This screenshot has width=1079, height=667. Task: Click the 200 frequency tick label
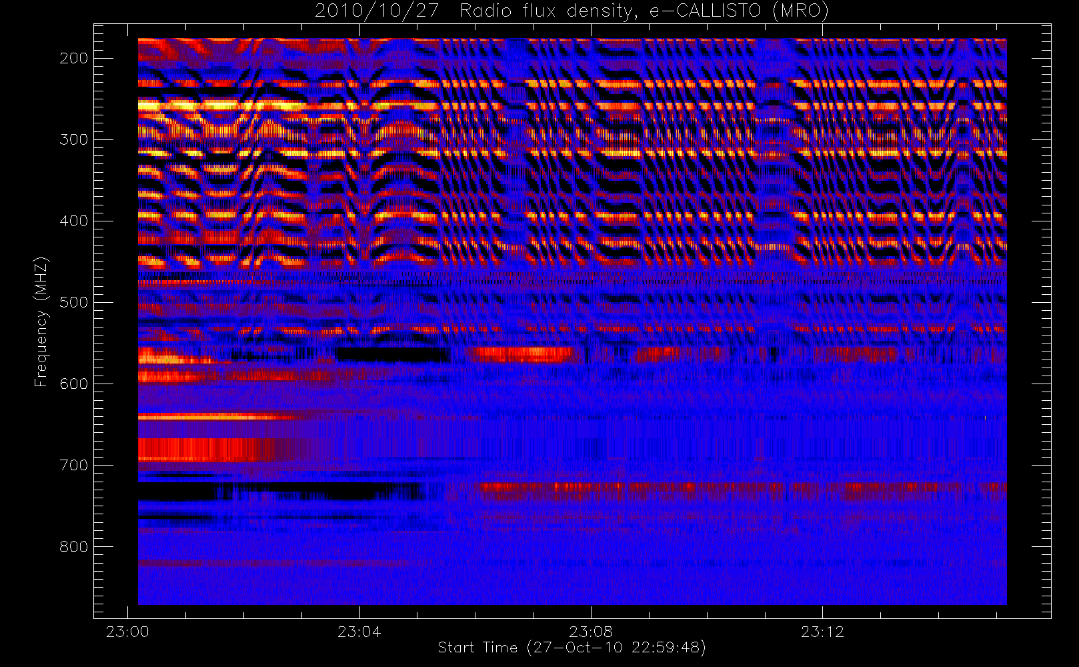74,58
